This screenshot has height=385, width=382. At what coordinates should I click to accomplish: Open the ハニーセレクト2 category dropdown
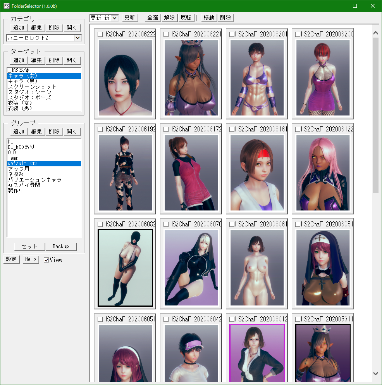point(78,38)
